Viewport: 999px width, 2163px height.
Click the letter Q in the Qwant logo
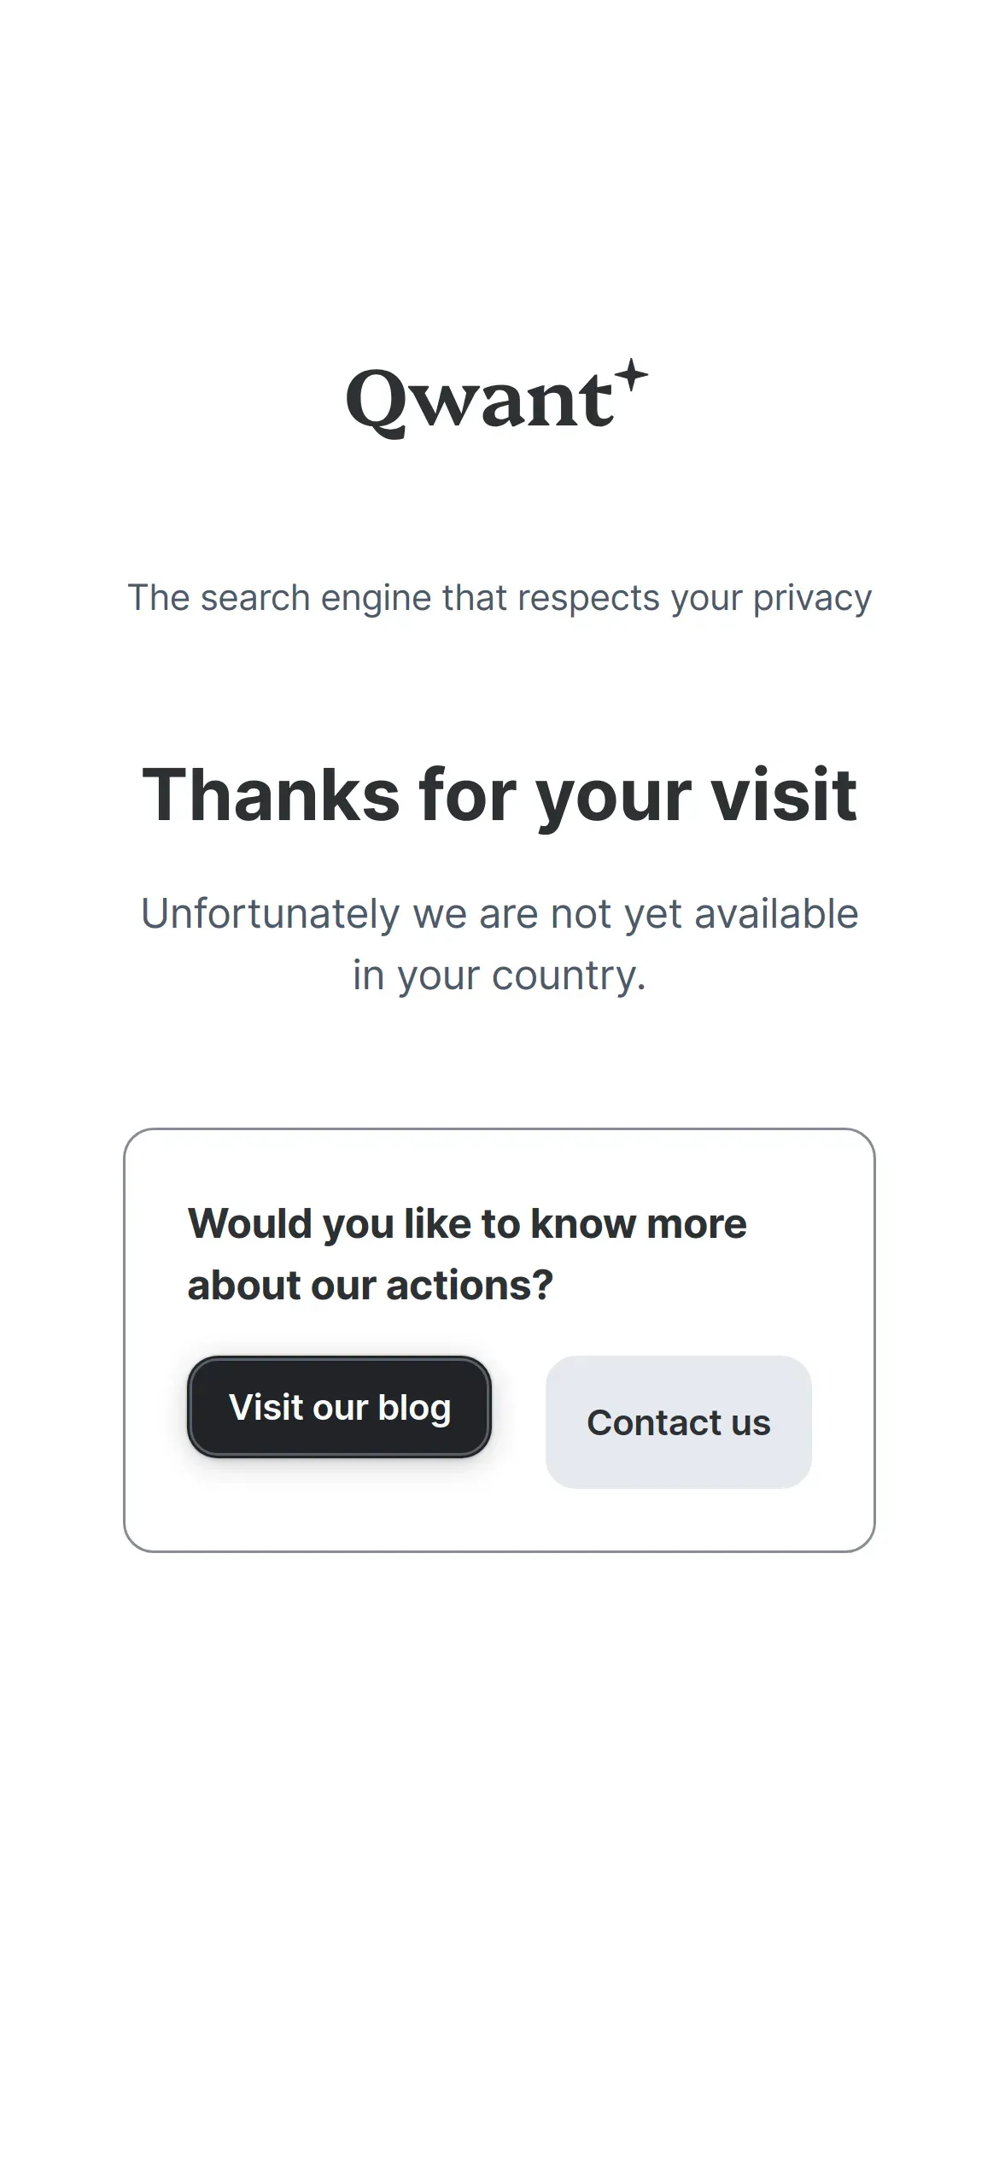pyautogui.click(x=375, y=402)
